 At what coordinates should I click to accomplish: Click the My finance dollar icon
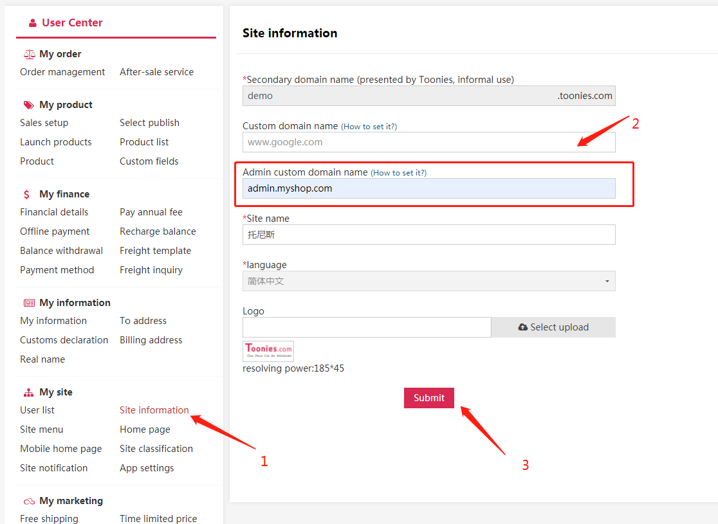pos(27,194)
